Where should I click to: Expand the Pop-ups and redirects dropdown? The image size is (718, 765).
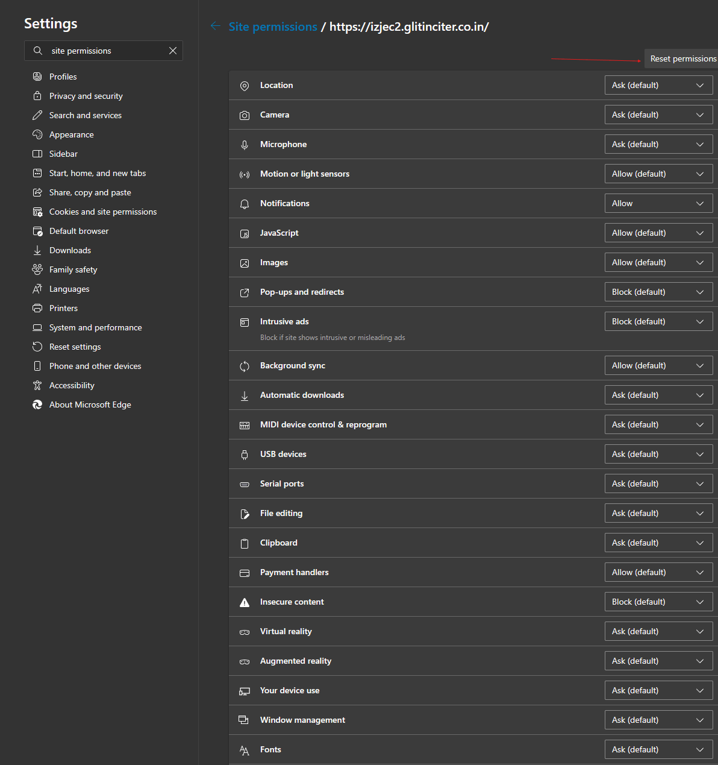pyautogui.click(x=658, y=292)
